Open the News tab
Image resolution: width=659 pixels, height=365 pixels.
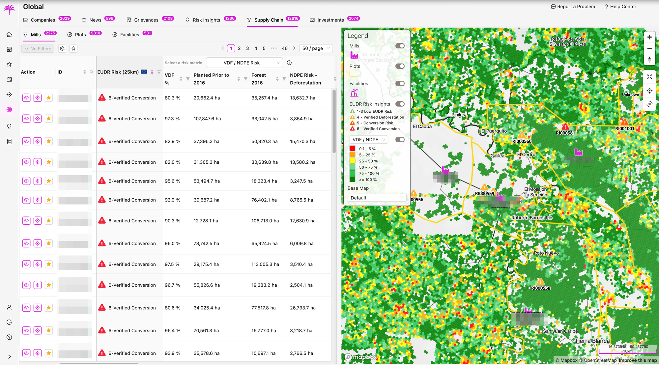pyautogui.click(x=96, y=20)
